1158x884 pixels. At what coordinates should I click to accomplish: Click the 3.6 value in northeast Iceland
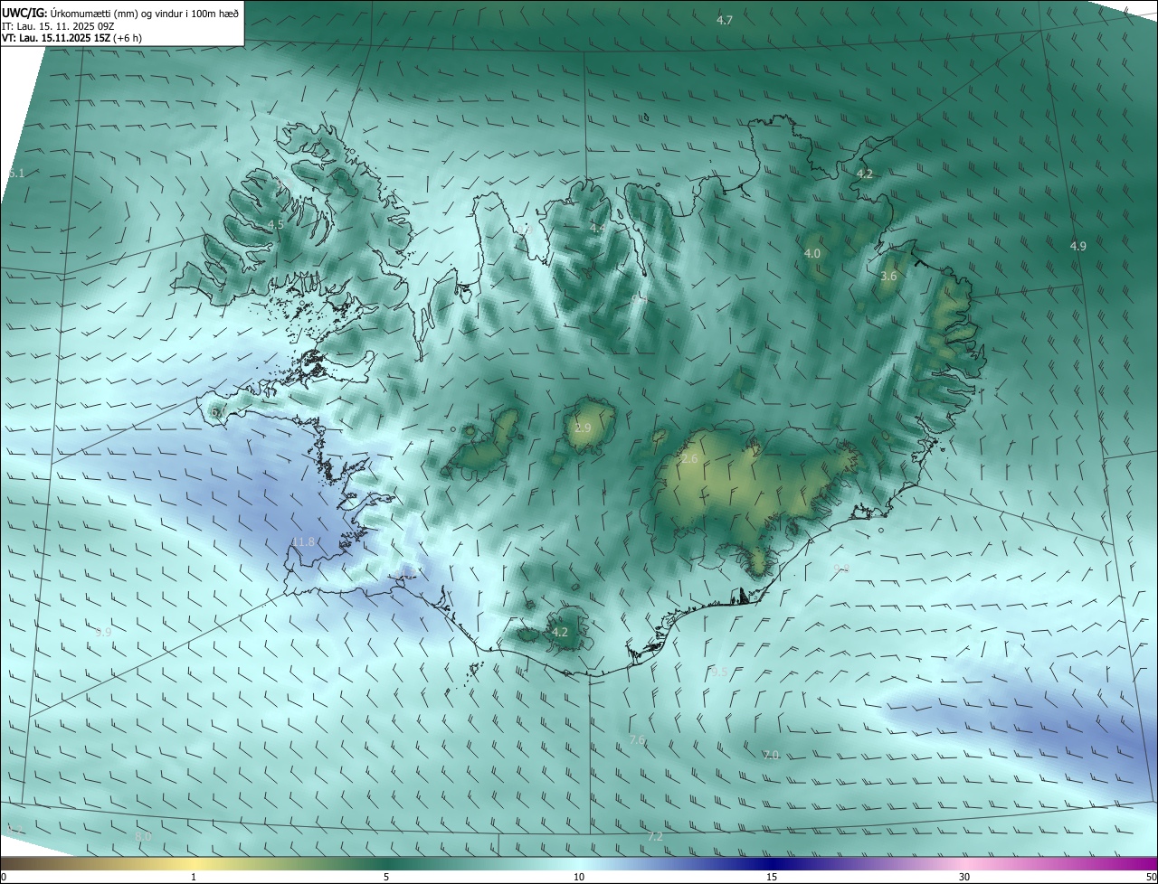pyautogui.click(x=888, y=277)
